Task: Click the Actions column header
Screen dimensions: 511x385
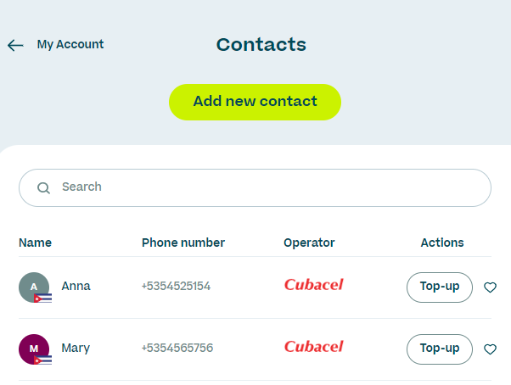Action: tap(442, 243)
